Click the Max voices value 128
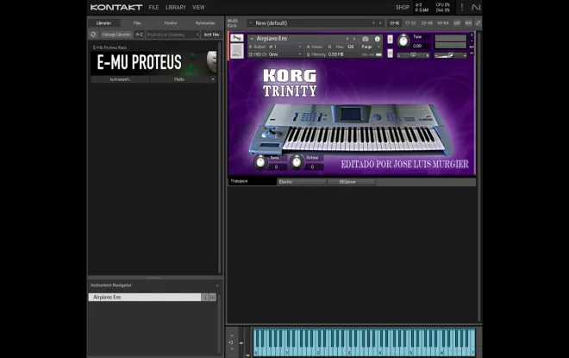The height and width of the screenshot is (358, 569). click(x=351, y=47)
